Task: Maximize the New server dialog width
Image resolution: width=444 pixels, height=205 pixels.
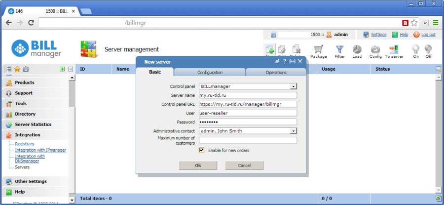Action: click(292, 61)
